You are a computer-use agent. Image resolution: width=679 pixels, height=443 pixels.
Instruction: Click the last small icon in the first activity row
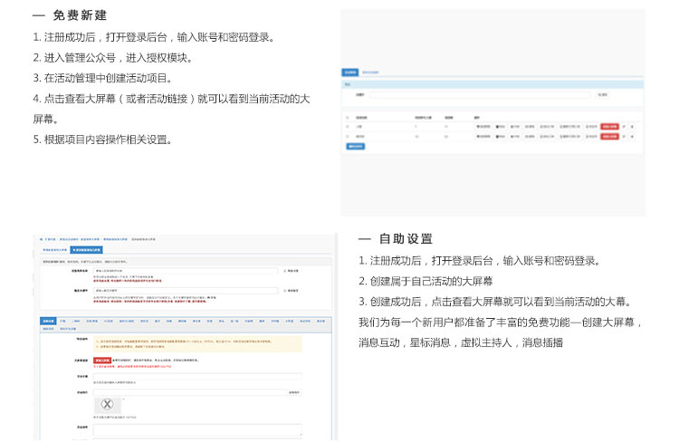[633, 126]
